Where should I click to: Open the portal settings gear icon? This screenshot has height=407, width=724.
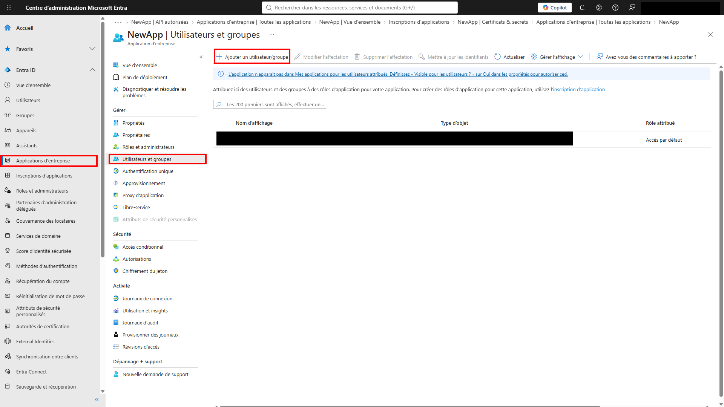599,8
